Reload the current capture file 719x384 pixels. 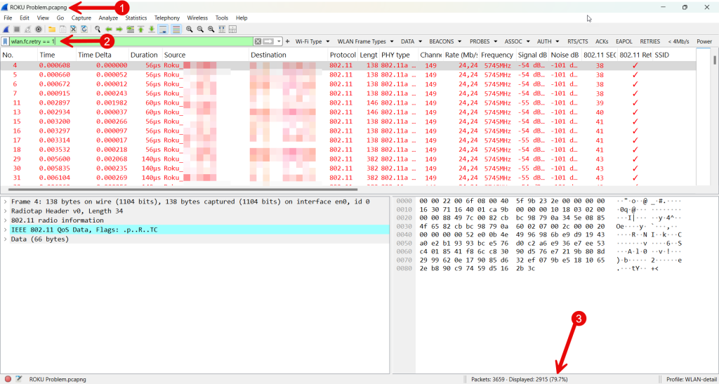[84, 29]
